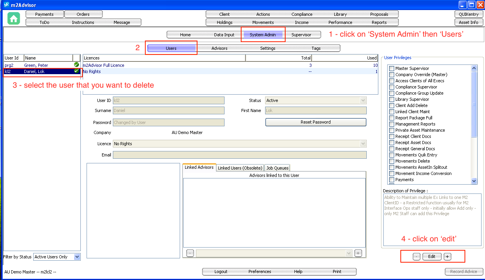Image resolution: width=485 pixels, height=280 pixels.
Task: Tick the Client Add Delete checkbox
Action: (x=391, y=105)
